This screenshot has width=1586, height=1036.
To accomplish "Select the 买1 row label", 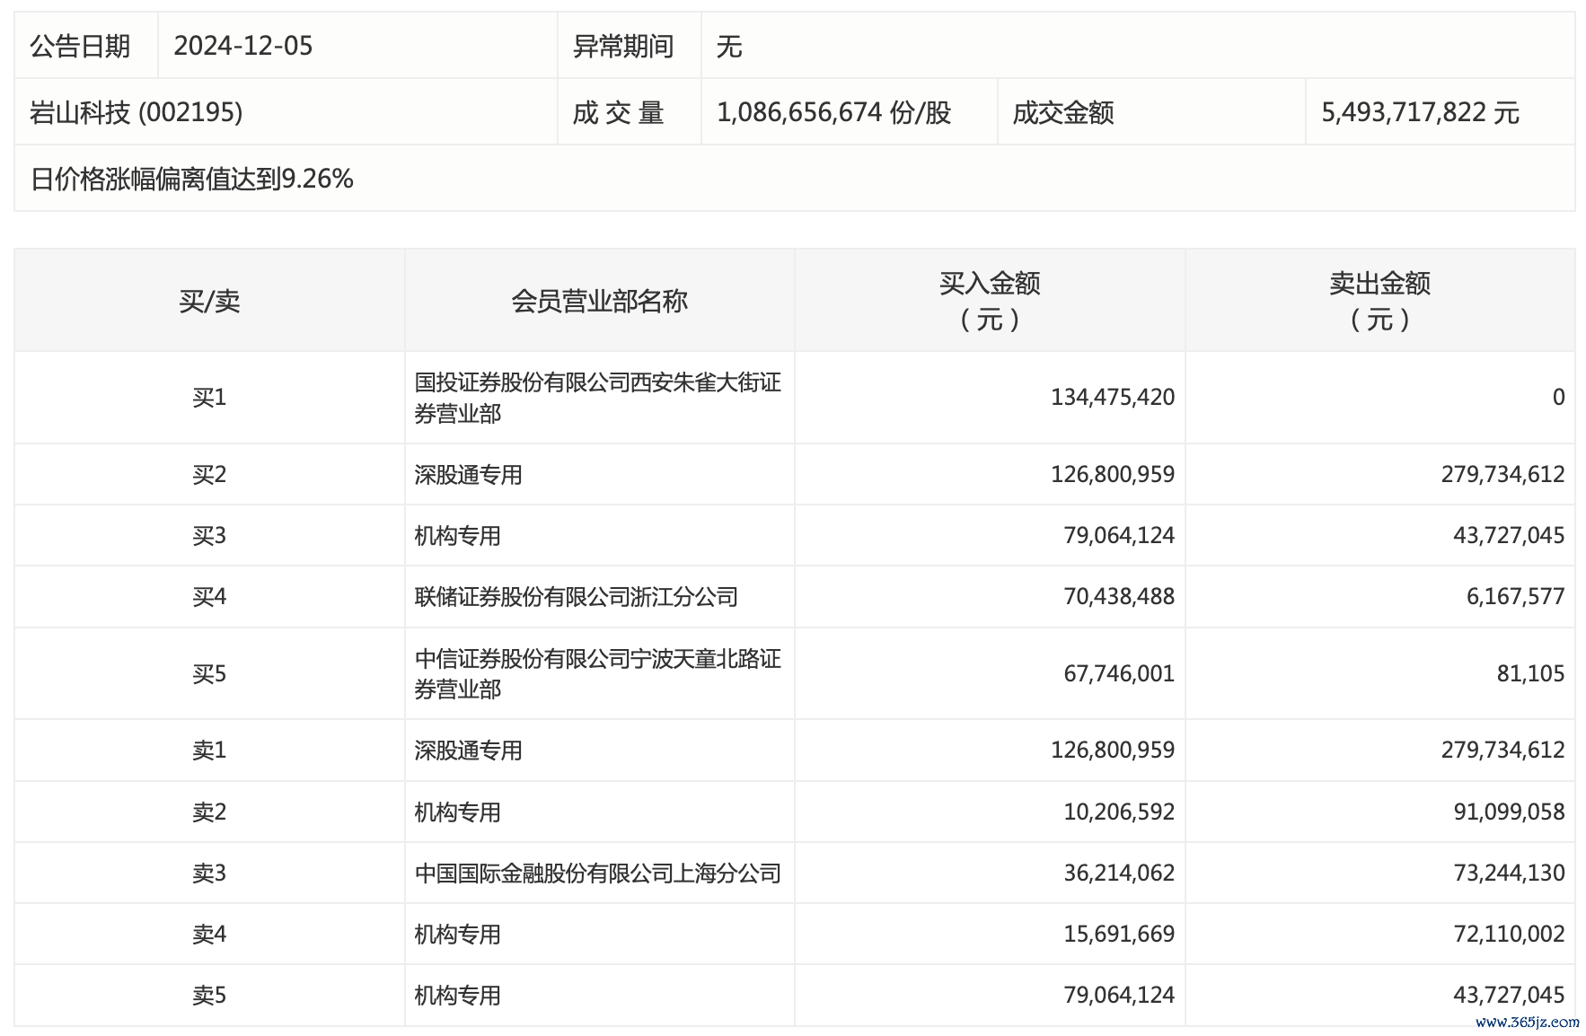I will (209, 397).
